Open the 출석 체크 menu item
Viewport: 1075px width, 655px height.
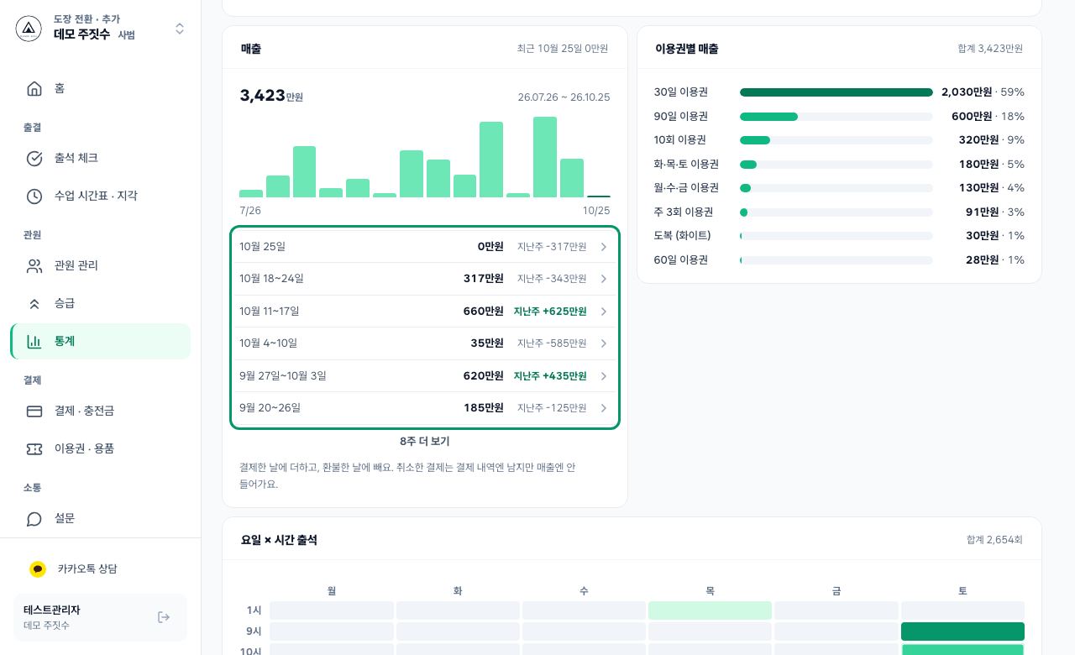click(x=101, y=158)
